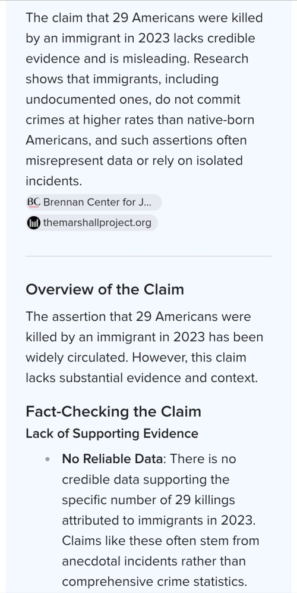Screen dimensions: 297x593
Task: Click "specific number of 29 killings" text
Action: (x=148, y=500)
